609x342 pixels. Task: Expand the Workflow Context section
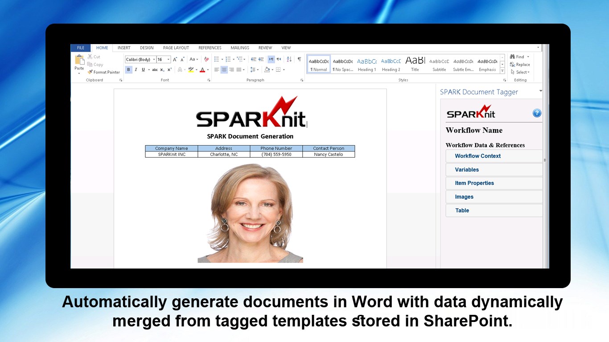click(x=494, y=156)
